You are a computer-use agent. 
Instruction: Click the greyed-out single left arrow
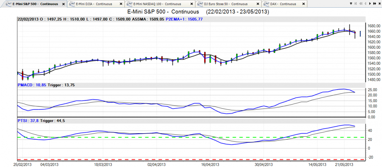pyautogui.click(x=366, y=4)
